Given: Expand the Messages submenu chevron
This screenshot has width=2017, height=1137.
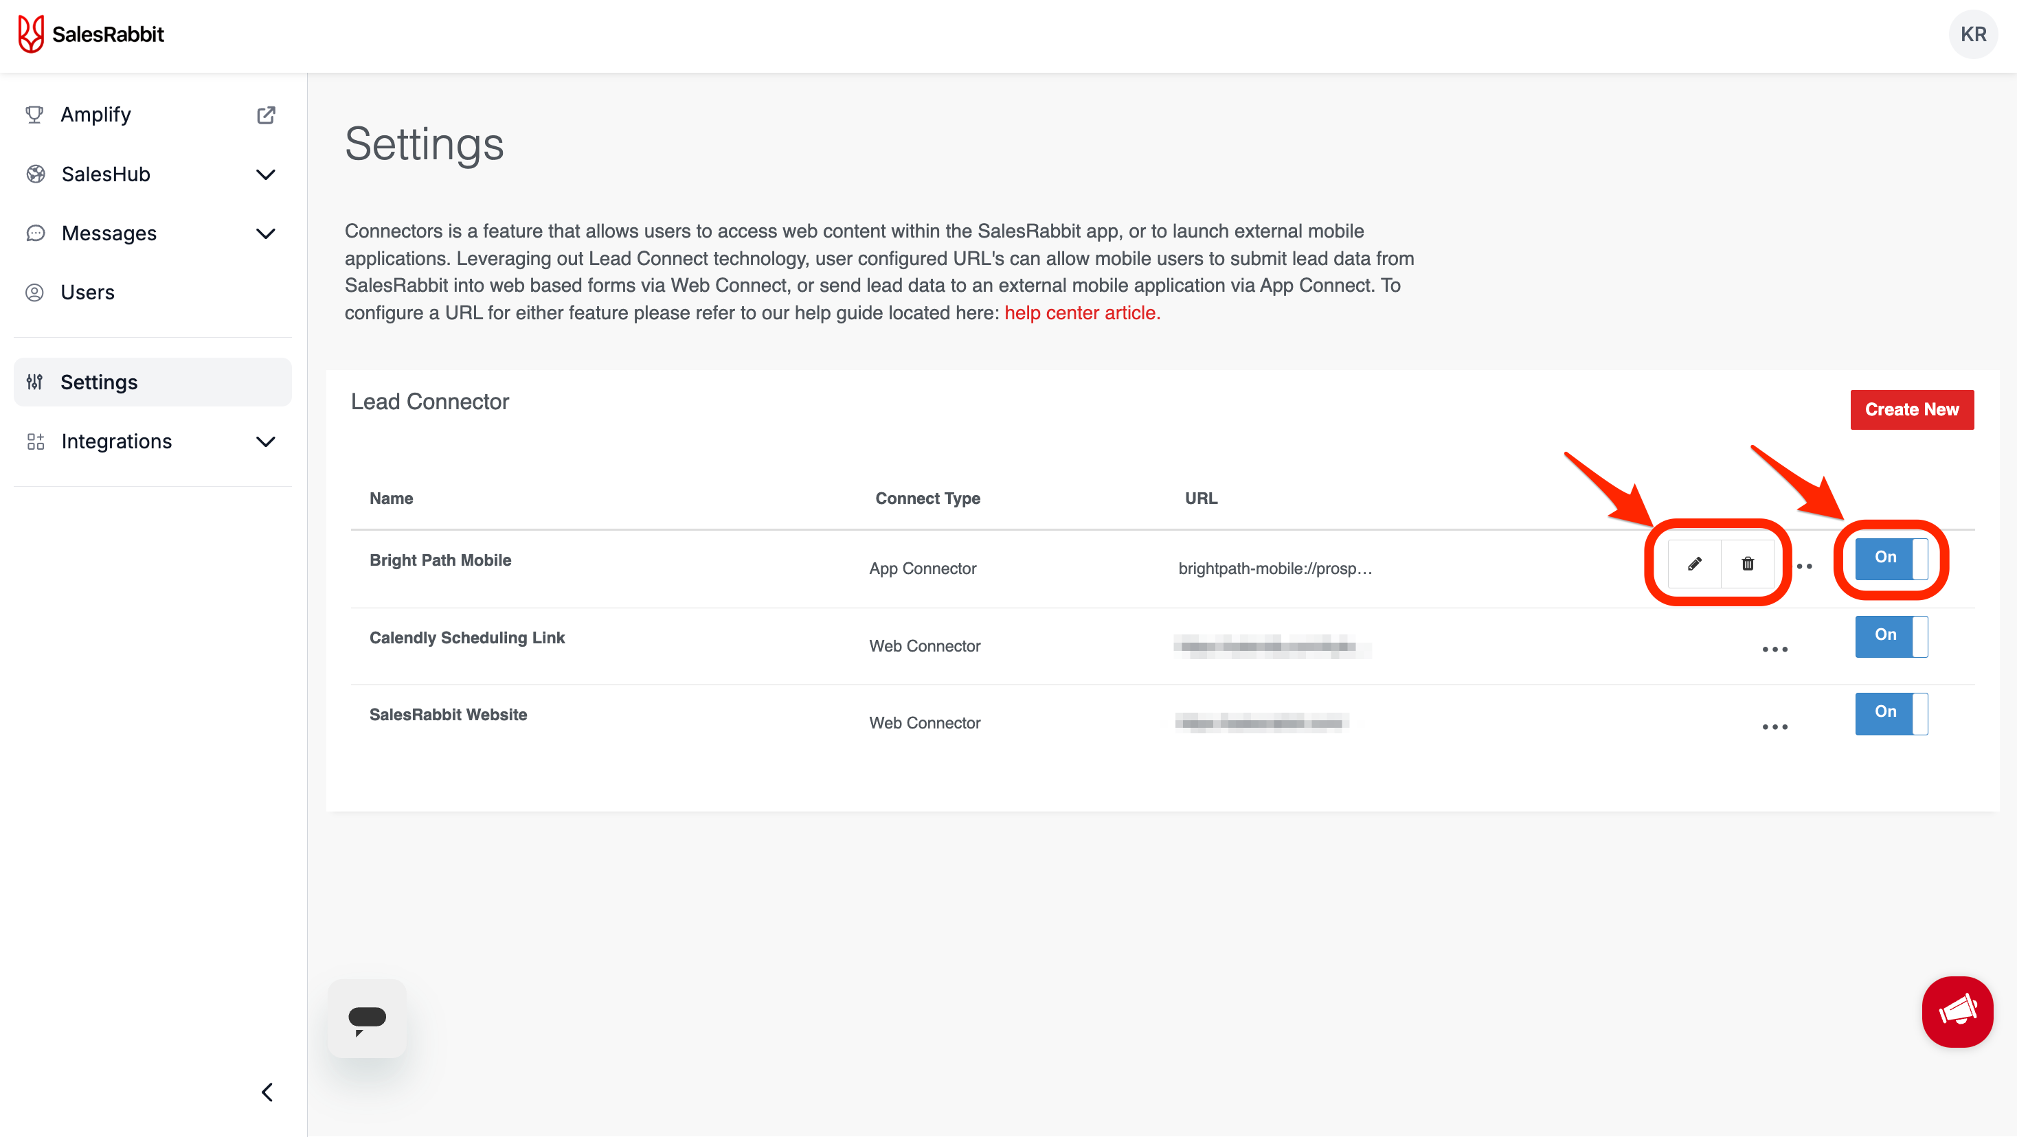Looking at the screenshot, I should 267,233.
